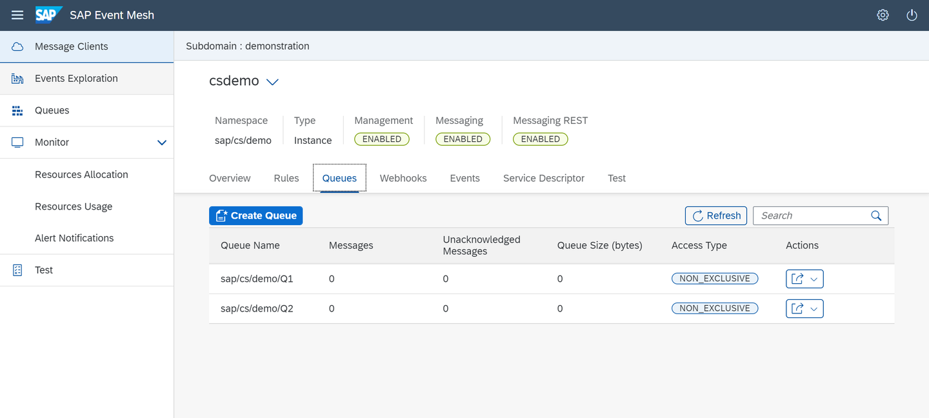Click the Q2 row action export icon
The width and height of the screenshot is (929, 418).
(797, 309)
